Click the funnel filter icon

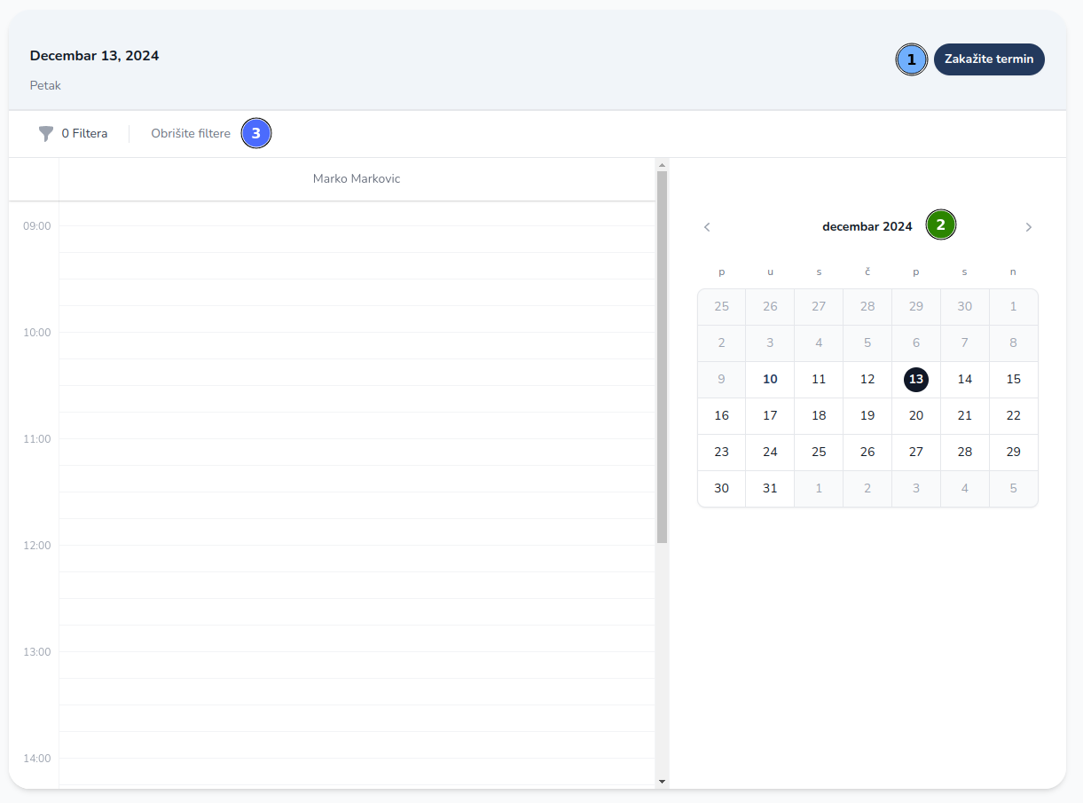tap(46, 134)
